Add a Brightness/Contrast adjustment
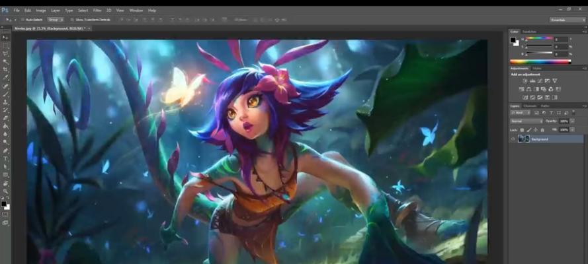The width and height of the screenshot is (588, 264). pyautogui.click(x=525, y=81)
